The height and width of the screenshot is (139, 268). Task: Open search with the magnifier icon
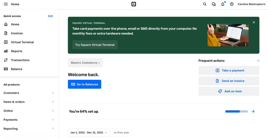(x=205, y=4)
